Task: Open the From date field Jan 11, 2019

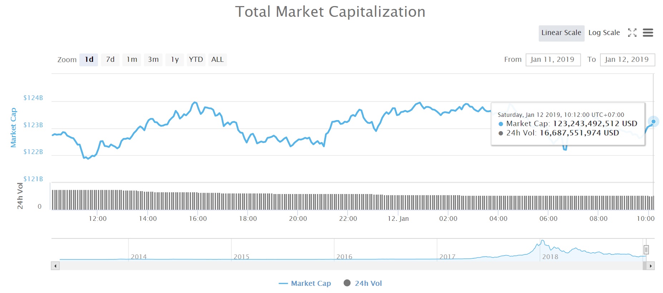Action: pyautogui.click(x=553, y=60)
